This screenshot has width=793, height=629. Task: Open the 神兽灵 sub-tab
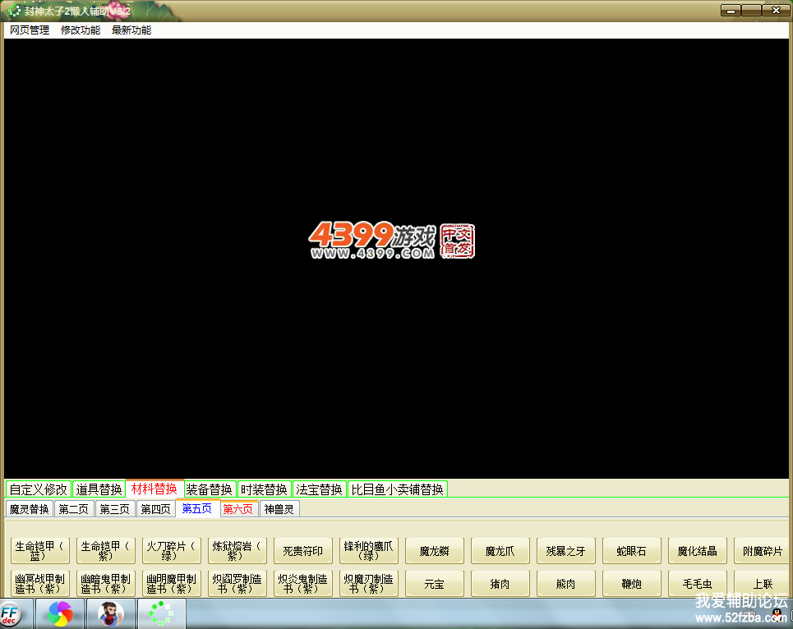click(279, 509)
